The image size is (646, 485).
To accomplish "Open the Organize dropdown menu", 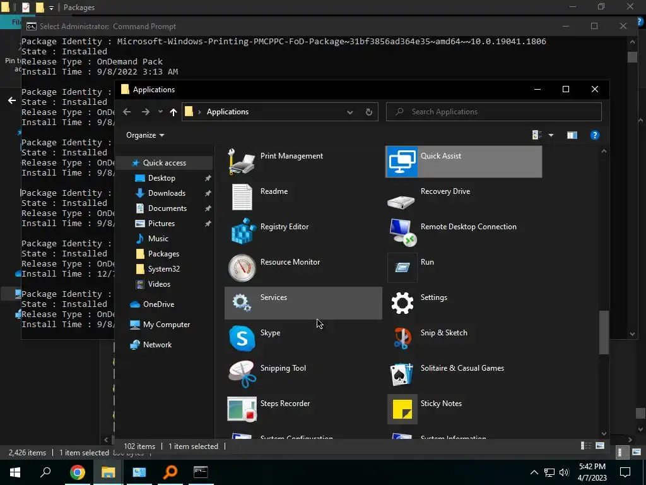I will [145, 135].
